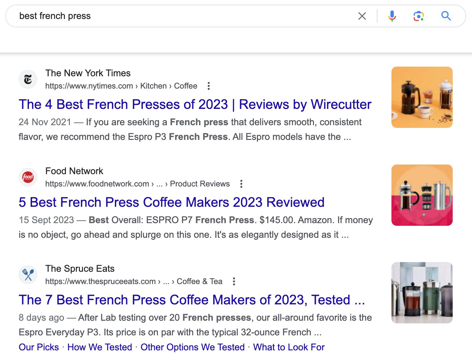This screenshot has width=472, height=355.
Task: Click the New York Times favicon
Action: 28,79
